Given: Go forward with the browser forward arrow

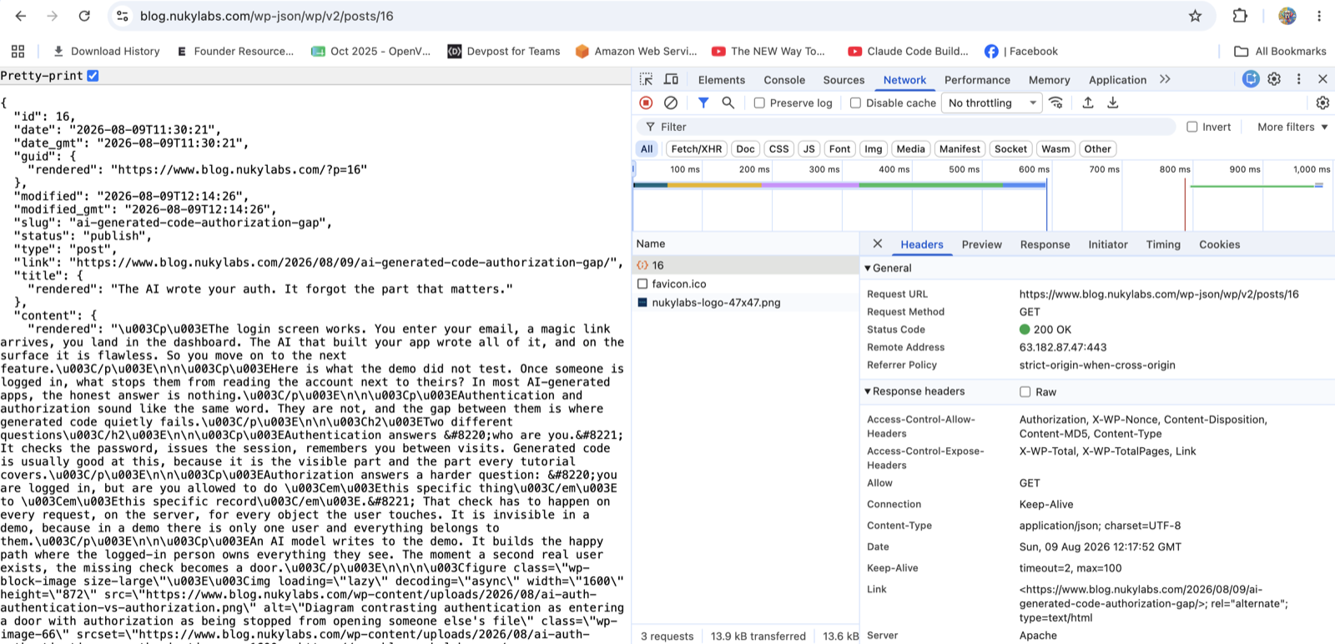Looking at the screenshot, I should (53, 16).
